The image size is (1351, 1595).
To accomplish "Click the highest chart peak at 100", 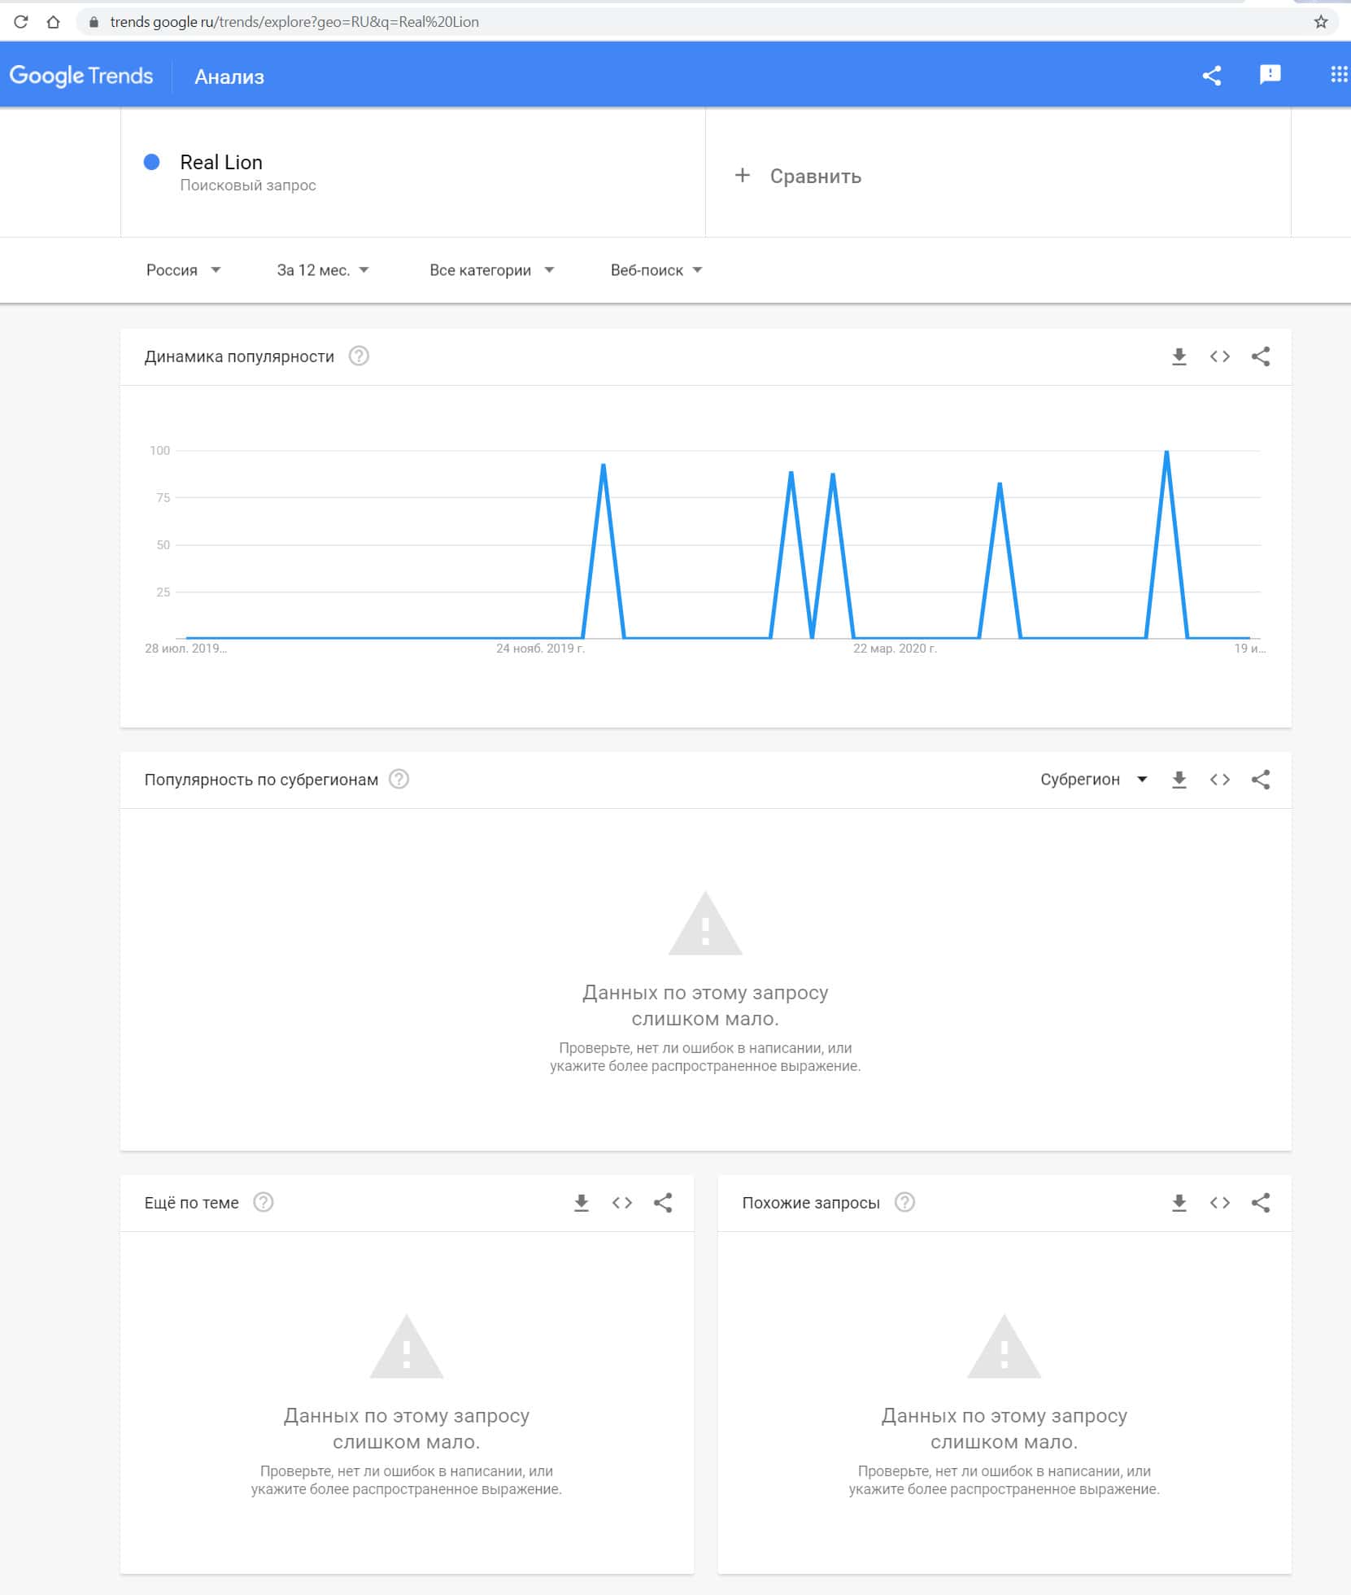I will pyautogui.click(x=1166, y=451).
